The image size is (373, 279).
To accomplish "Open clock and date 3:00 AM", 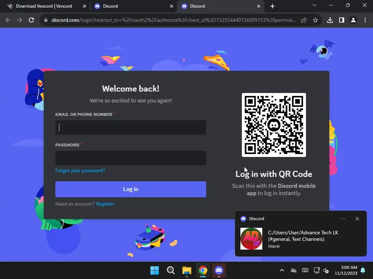I will click(x=346, y=270).
